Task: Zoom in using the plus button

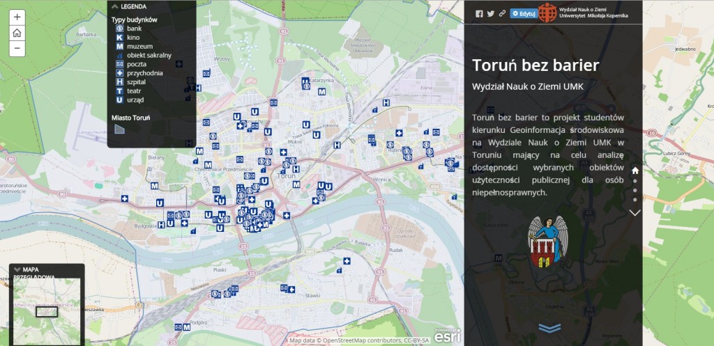Action: (17, 17)
